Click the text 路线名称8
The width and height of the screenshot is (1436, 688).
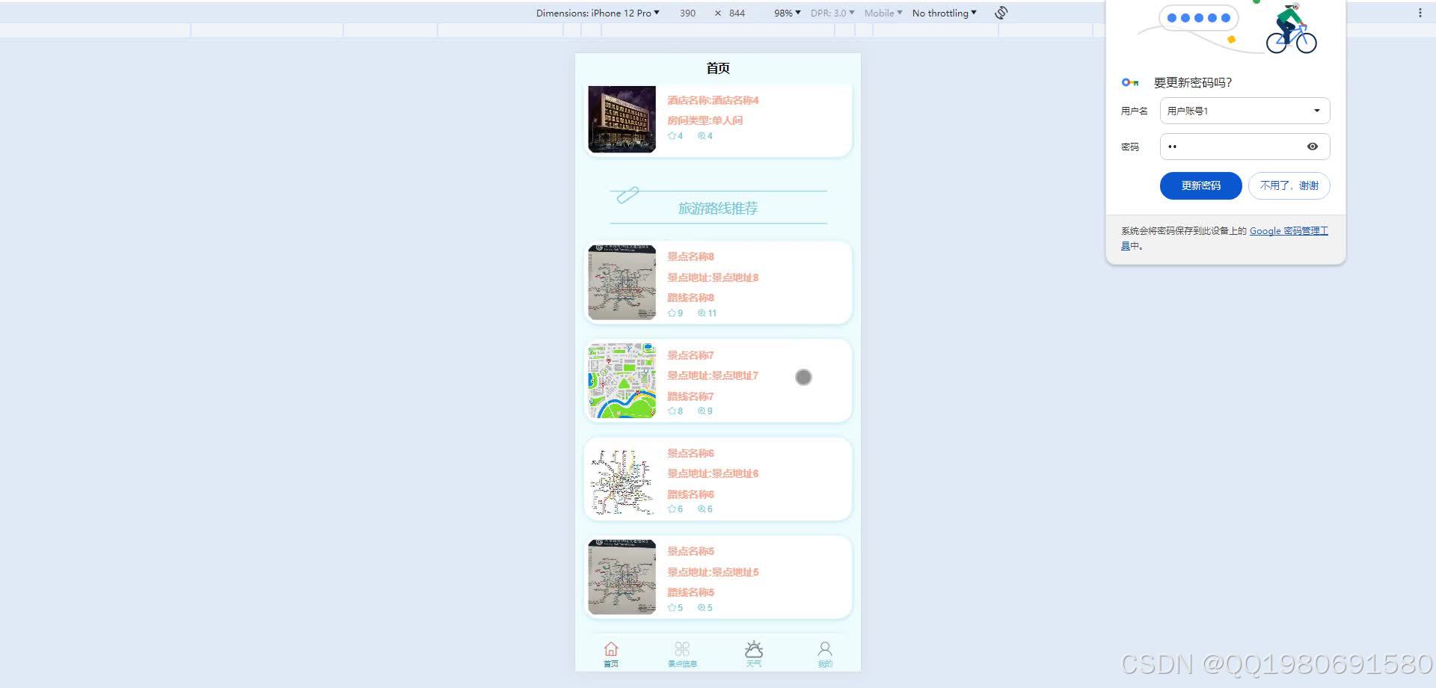click(x=690, y=298)
